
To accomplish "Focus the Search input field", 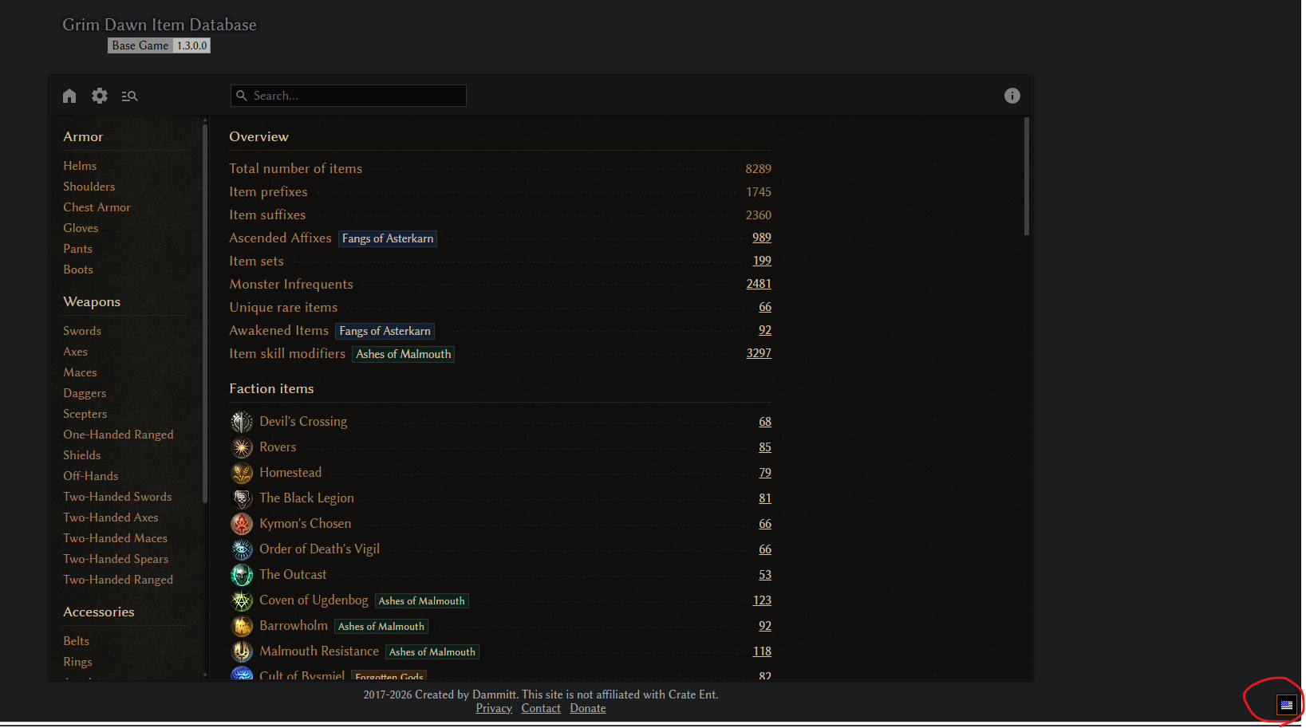I will (348, 96).
